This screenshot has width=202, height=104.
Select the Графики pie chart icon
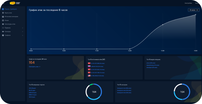point(3,35)
